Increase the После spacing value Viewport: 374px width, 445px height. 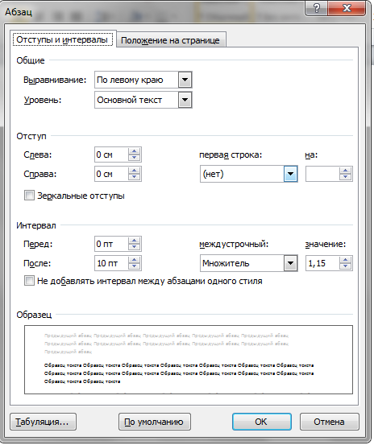click(x=134, y=260)
